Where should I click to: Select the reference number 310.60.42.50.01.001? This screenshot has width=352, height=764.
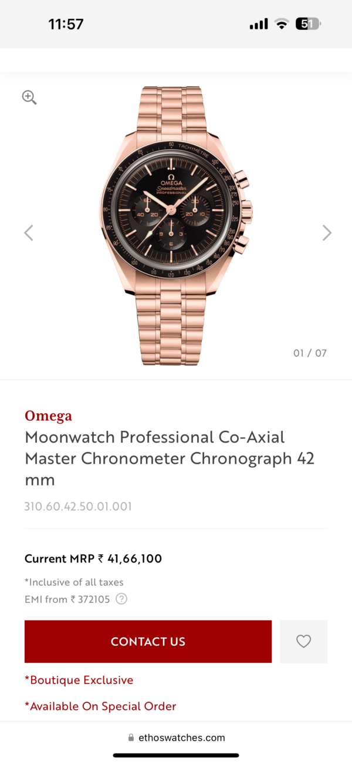coord(78,506)
